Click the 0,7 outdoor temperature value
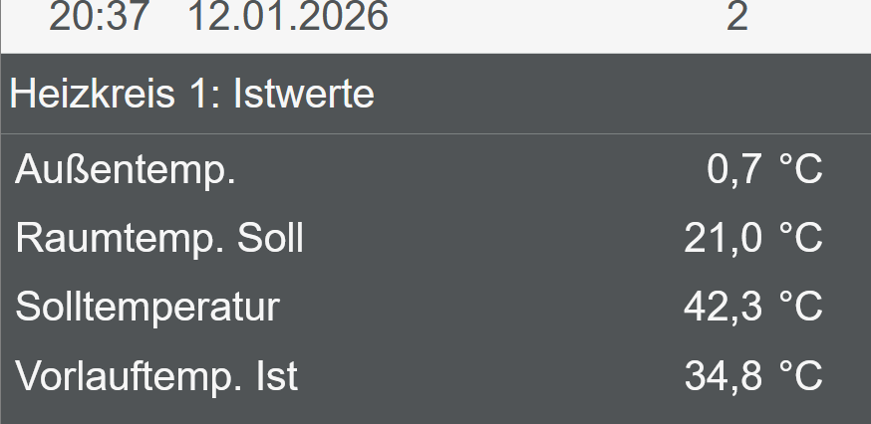The width and height of the screenshot is (871, 424). (x=733, y=170)
